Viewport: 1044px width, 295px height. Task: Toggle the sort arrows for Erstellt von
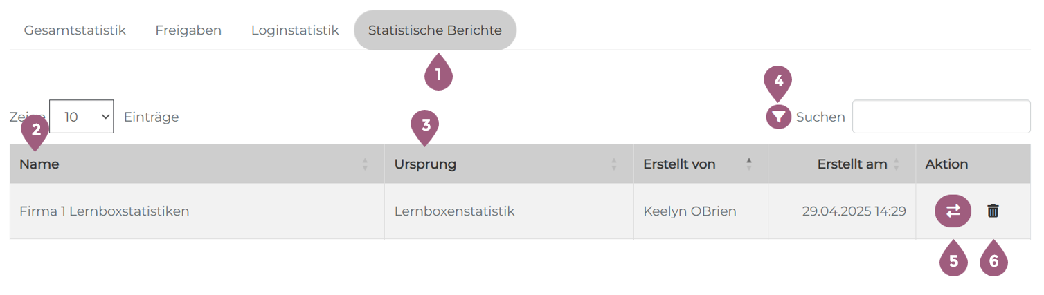point(748,164)
